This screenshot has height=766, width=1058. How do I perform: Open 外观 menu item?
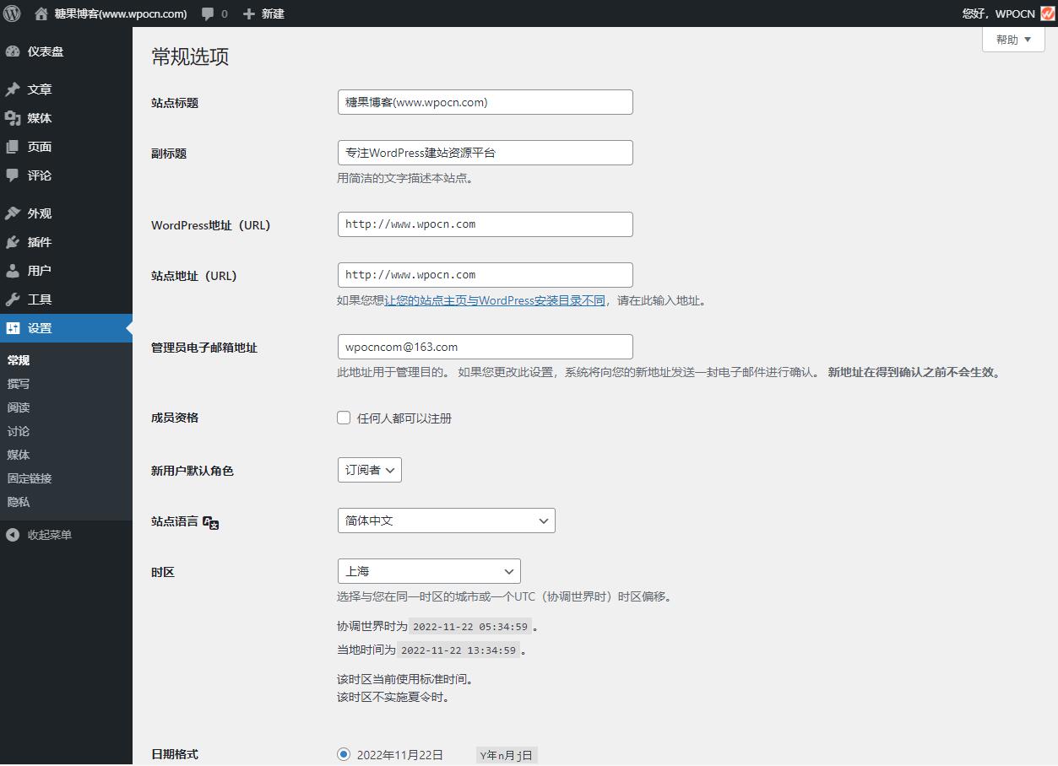point(66,213)
